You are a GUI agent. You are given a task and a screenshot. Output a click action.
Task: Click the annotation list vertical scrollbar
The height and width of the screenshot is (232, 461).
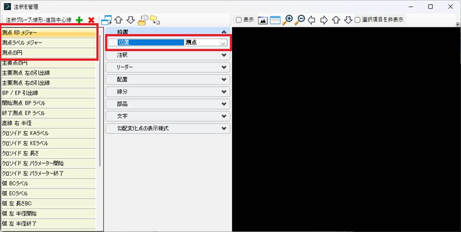[x=100, y=100]
